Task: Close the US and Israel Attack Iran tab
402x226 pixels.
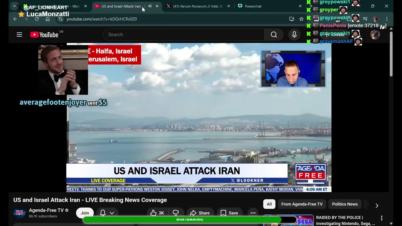Action: tap(157, 6)
